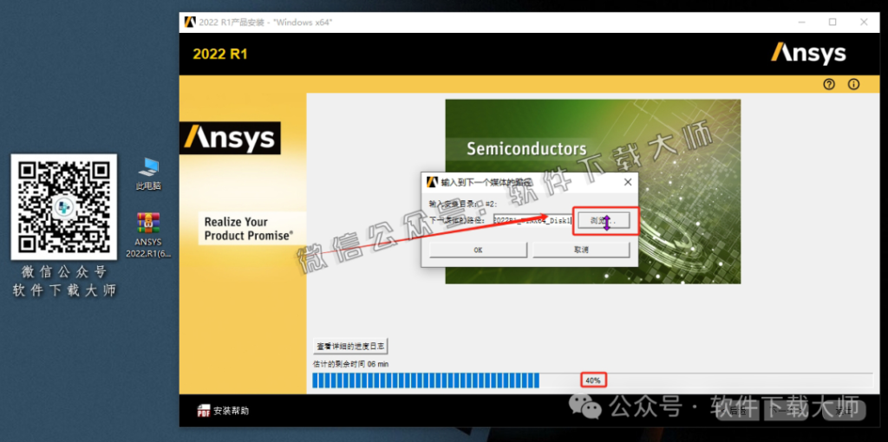Open the installer help question-mark icon

pyautogui.click(x=829, y=84)
